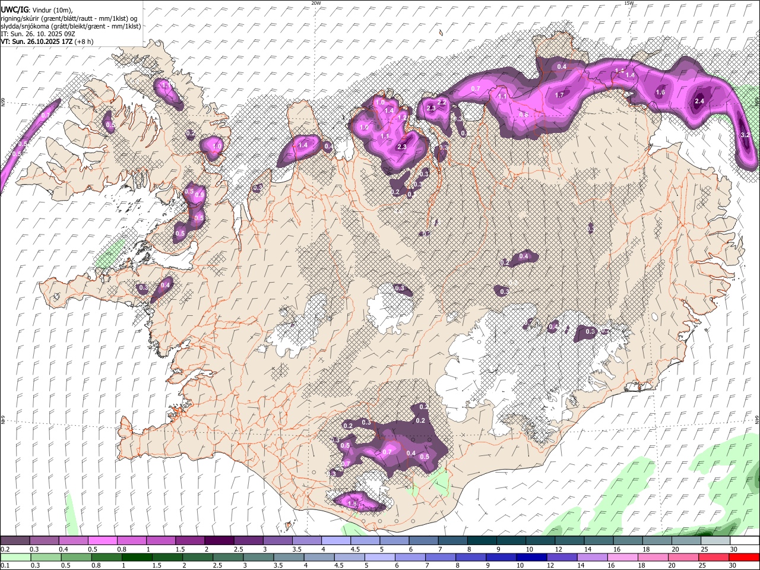Click the UWC/IG Vindur (10m) title text
Viewport: 760px width, 570px height.
click(x=36, y=9)
